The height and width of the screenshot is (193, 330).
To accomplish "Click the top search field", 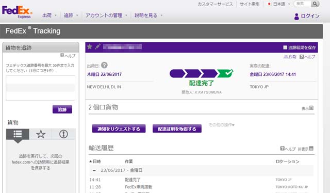I will (x=303, y=4).
